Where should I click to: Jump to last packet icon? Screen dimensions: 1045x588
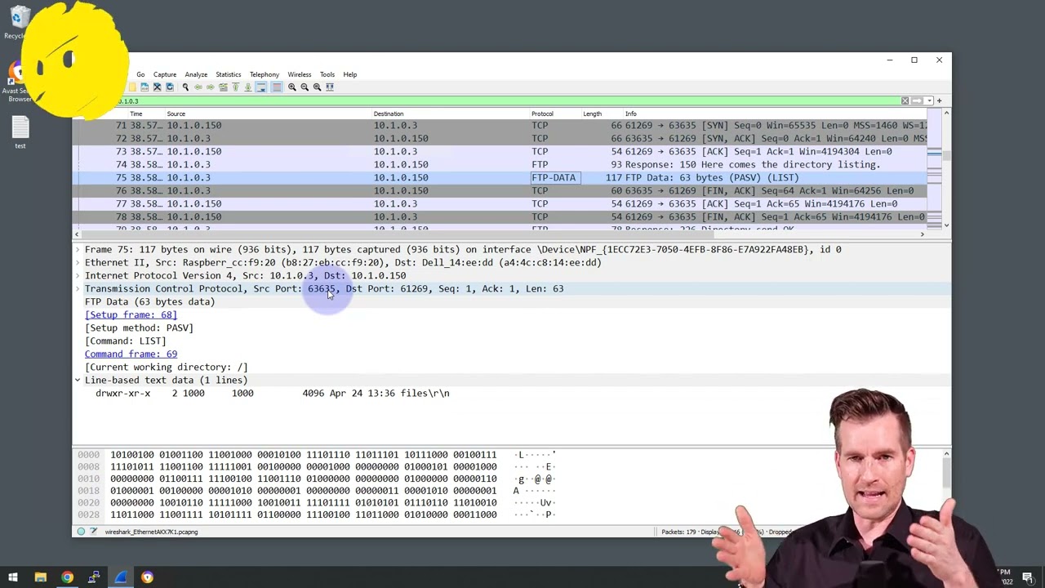pyautogui.click(x=248, y=87)
